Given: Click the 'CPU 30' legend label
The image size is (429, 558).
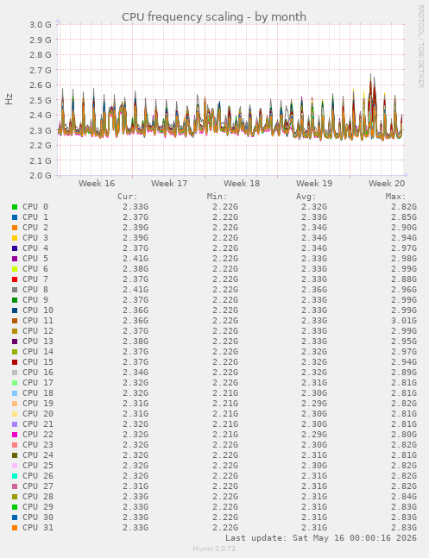Looking at the screenshot, I should 38,517.
